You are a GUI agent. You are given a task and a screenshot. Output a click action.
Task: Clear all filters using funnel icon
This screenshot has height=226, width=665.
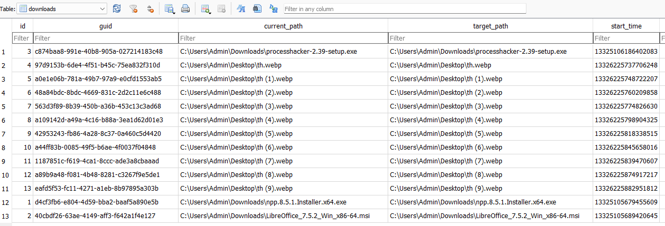pyautogui.click(x=134, y=8)
